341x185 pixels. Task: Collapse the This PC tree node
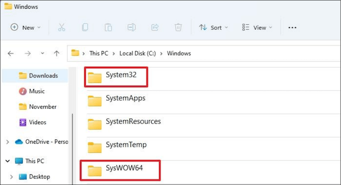(8, 161)
